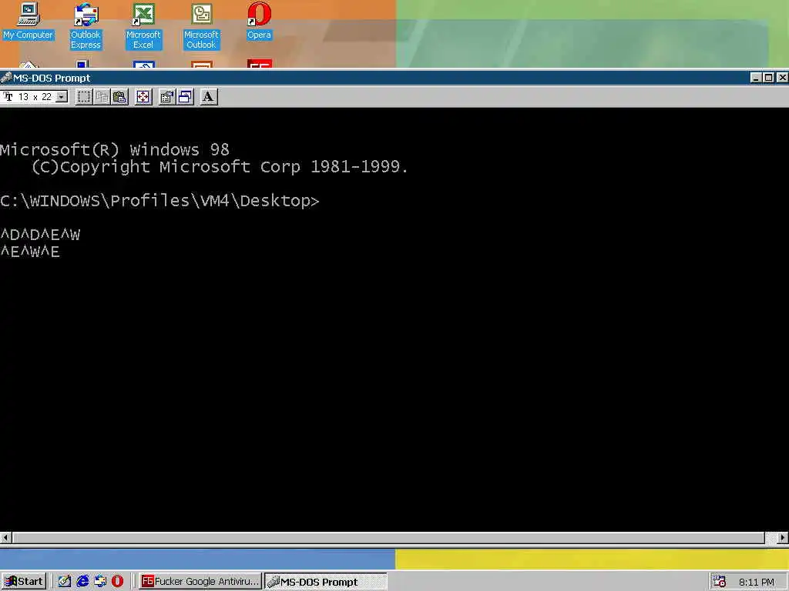Open the Start menu
Viewport: 789px width, 591px height.
(x=24, y=581)
